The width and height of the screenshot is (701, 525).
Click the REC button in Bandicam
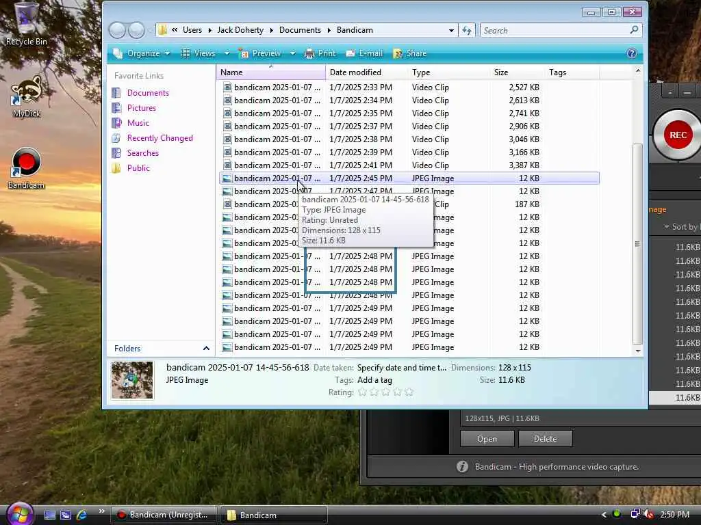point(678,135)
